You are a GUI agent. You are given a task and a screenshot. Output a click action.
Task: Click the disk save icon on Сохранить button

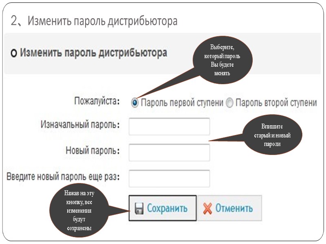[139, 207]
